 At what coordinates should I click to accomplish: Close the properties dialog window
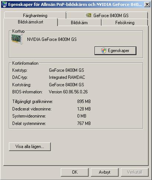147,4
